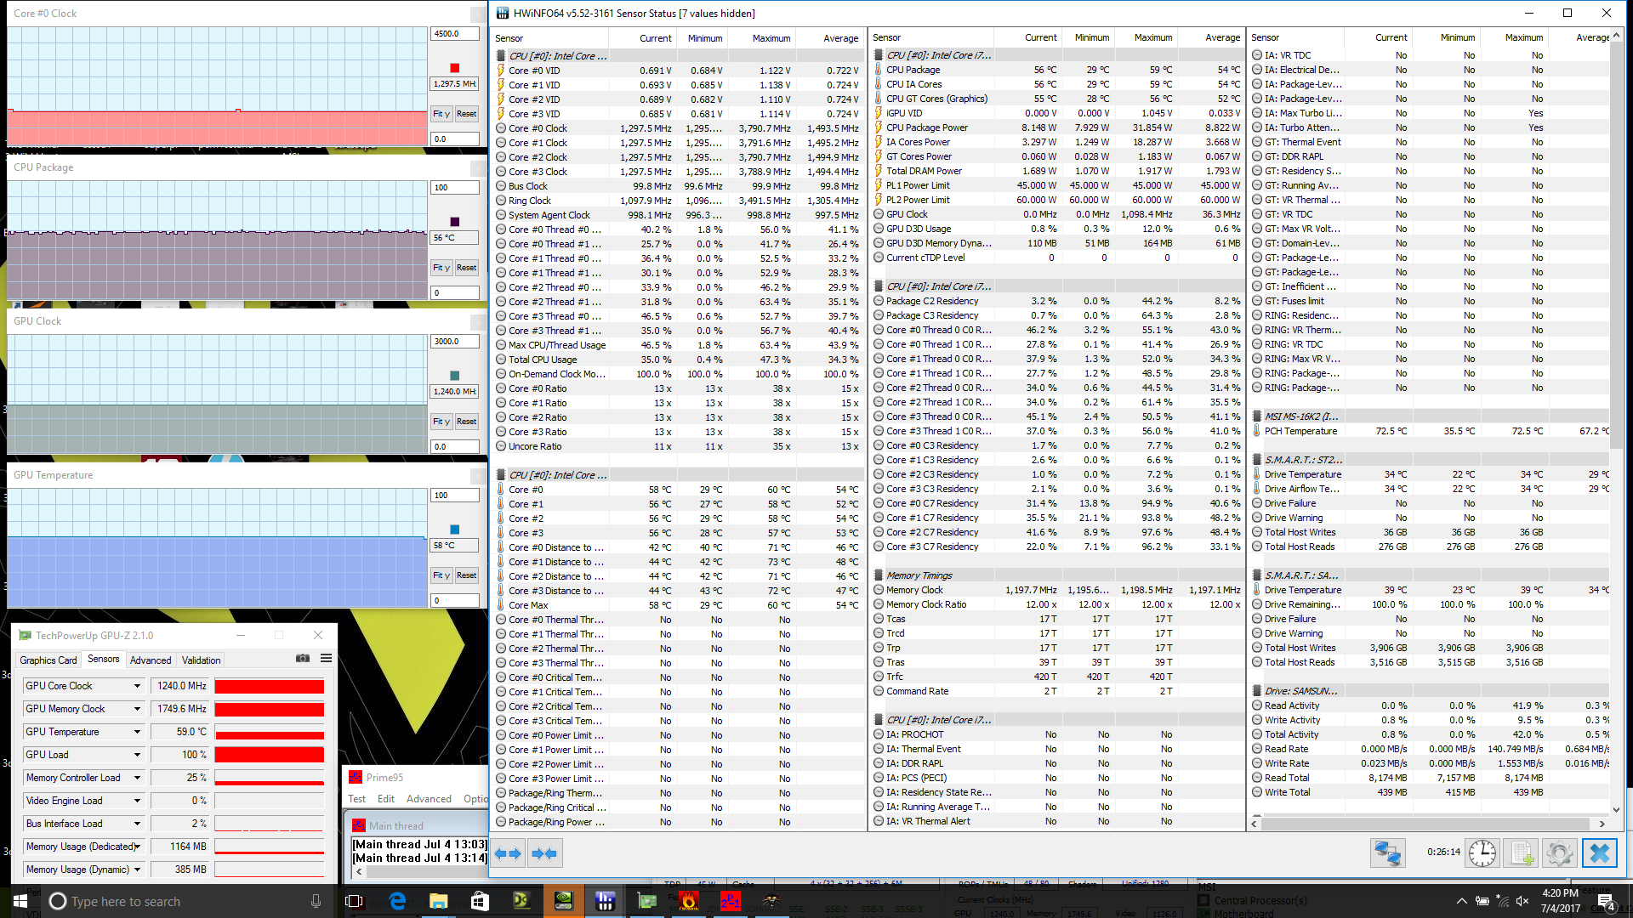Open the Prime95 Test menu
The width and height of the screenshot is (1633, 918).
click(356, 799)
